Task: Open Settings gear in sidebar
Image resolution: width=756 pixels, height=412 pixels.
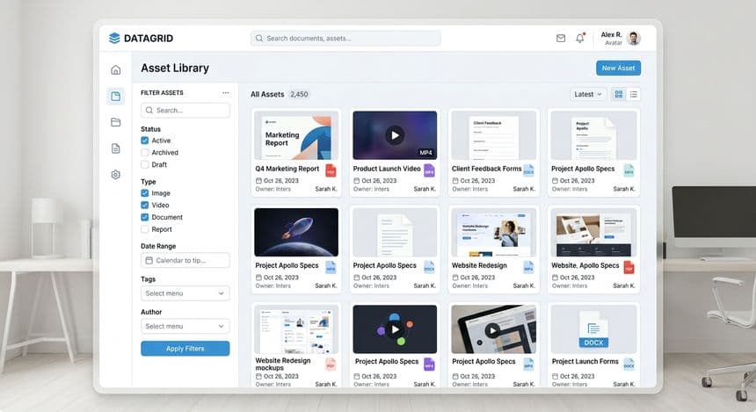Action: point(116,175)
